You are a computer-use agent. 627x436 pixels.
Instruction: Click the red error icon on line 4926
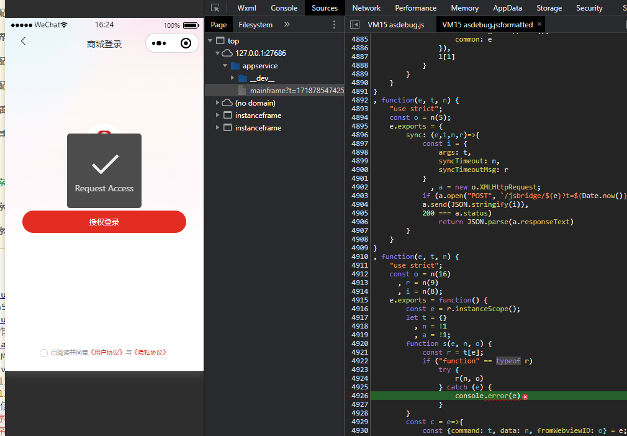tap(525, 396)
